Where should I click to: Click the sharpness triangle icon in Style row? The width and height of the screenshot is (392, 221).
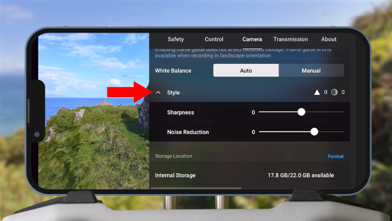click(x=317, y=92)
